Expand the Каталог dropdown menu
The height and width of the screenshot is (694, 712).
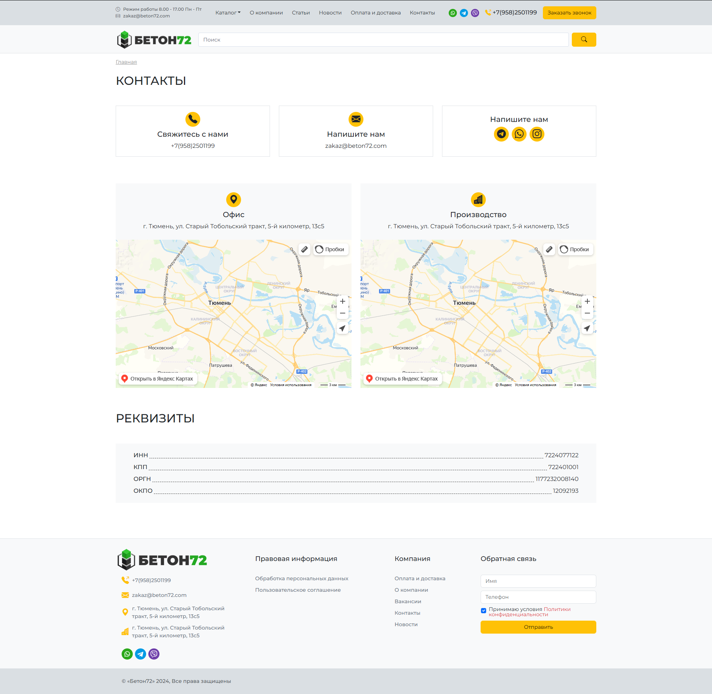tap(228, 13)
